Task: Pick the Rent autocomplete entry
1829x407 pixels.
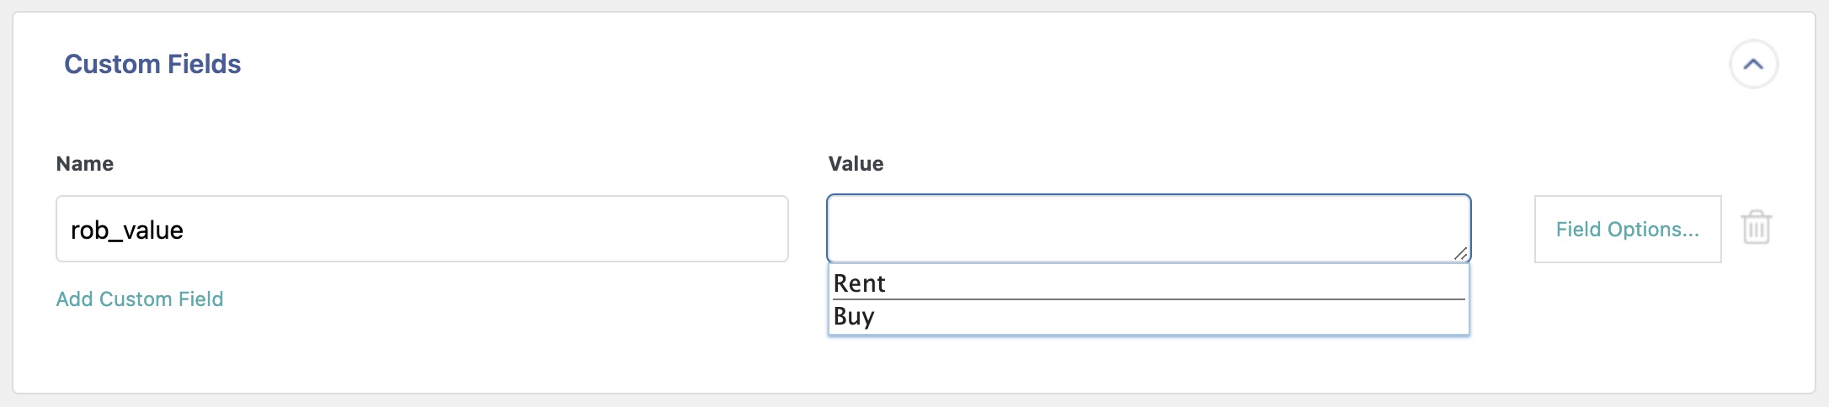Action: click(1149, 283)
